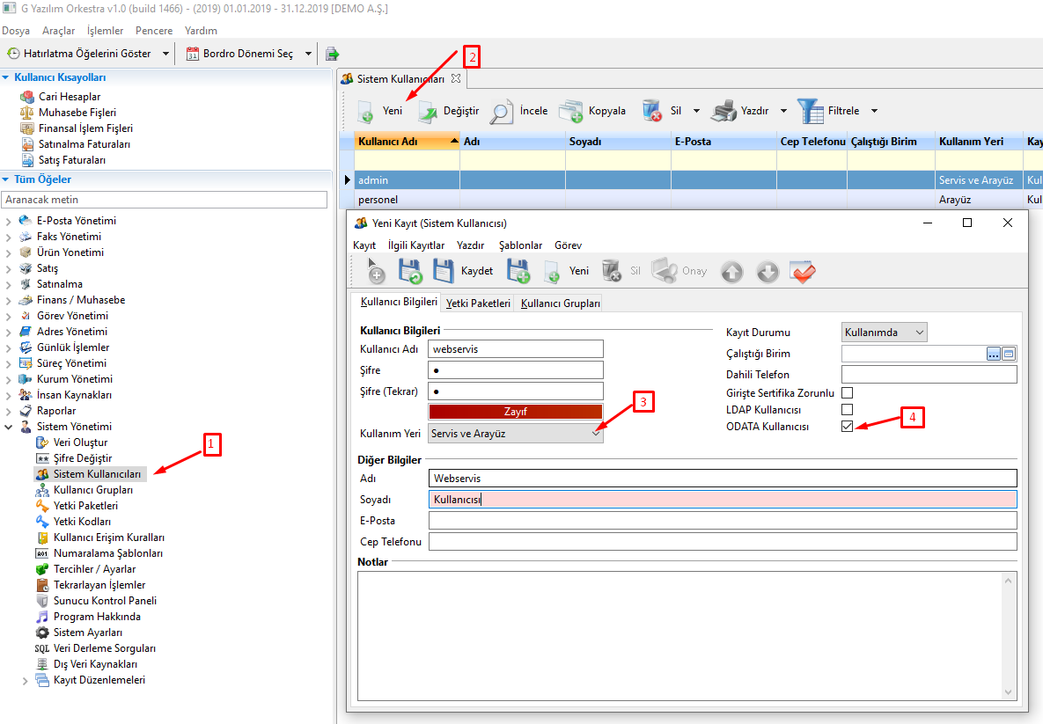Click the Yazdır printer icon
The width and height of the screenshot is (1043, 724).
pos(723,111)
